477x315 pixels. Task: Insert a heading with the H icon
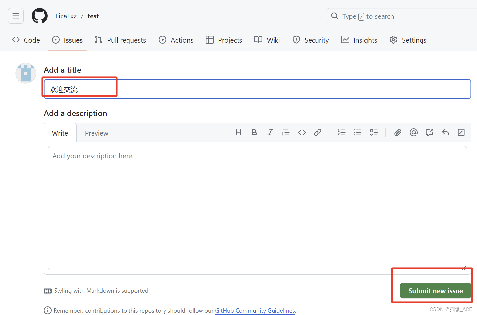[238, 133]
